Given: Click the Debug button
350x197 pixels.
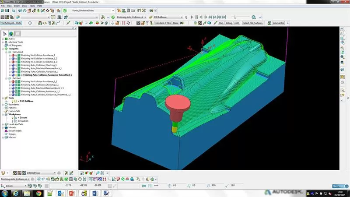Looking at the screenshot, I should (229, 23).
